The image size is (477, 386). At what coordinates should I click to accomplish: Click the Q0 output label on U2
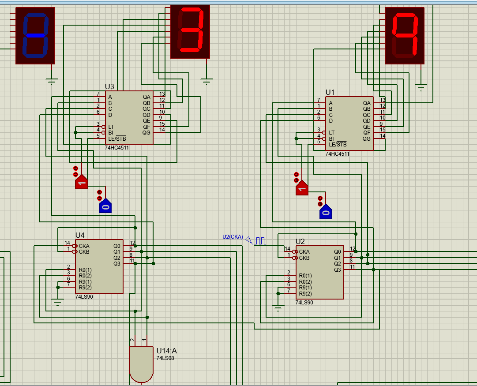click(338, 252)
